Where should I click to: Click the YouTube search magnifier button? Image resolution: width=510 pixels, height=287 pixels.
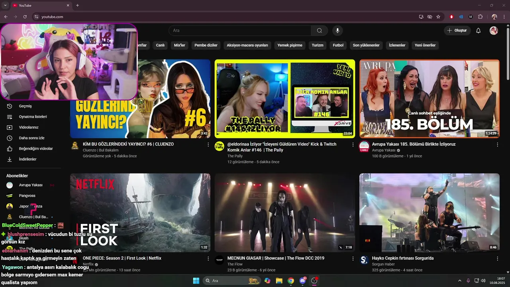coord(320,31)
